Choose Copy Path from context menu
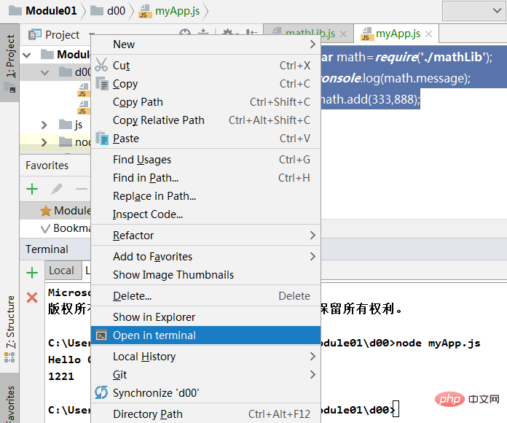 point(205,102)
